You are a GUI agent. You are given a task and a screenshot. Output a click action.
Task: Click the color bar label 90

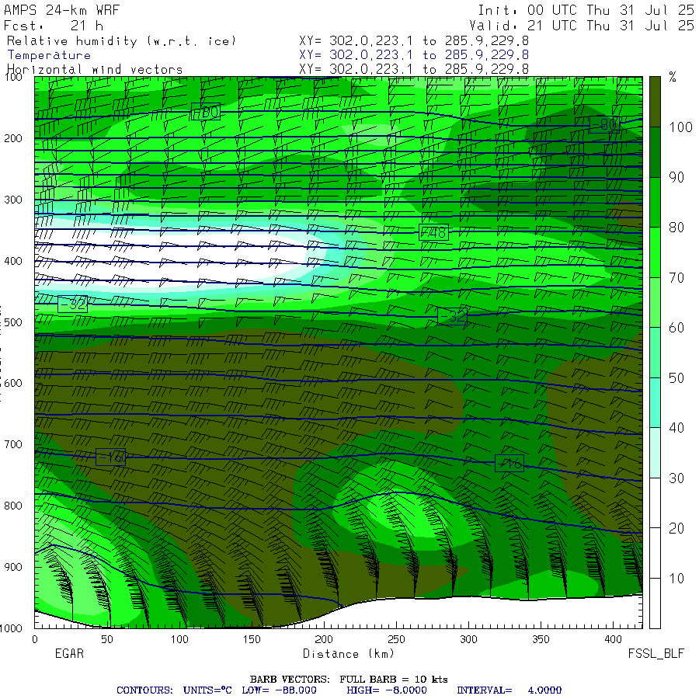676,177
